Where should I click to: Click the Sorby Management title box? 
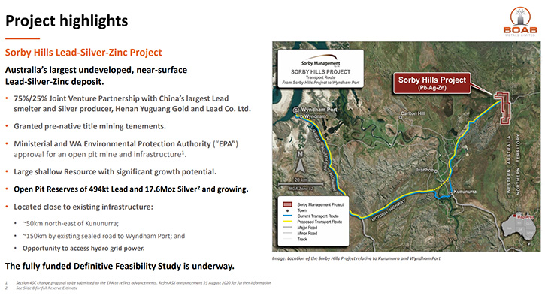320,69
